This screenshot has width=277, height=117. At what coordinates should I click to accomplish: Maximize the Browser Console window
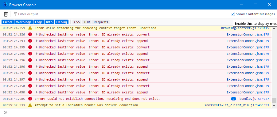click(x=256, y=5)
